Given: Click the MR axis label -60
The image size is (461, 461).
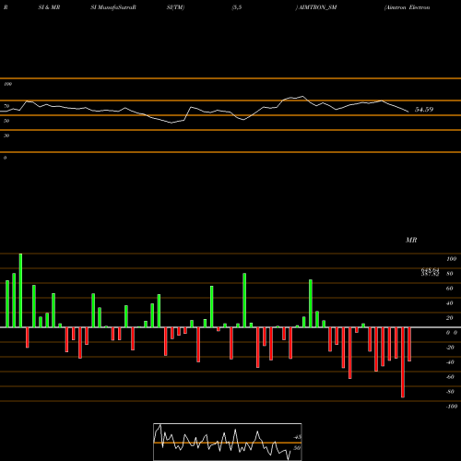Looking at the screenshot, I should [450, 377].
